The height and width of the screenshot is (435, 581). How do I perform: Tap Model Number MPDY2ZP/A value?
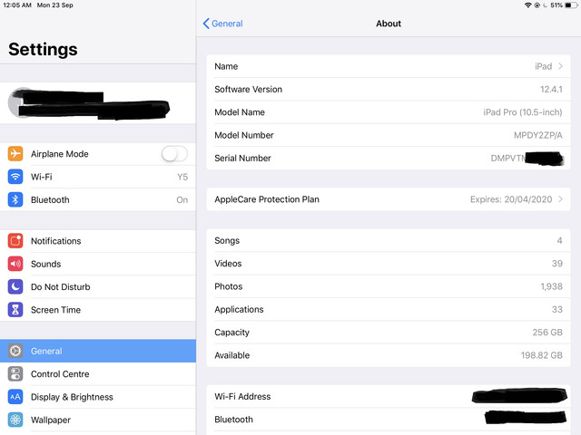click(x=538, y=135)
